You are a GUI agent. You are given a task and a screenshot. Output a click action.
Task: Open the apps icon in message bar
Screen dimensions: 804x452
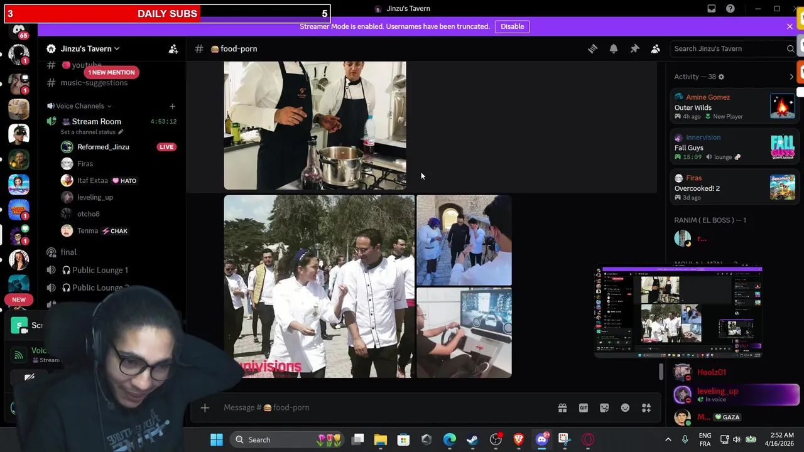(x=646, y=407)
